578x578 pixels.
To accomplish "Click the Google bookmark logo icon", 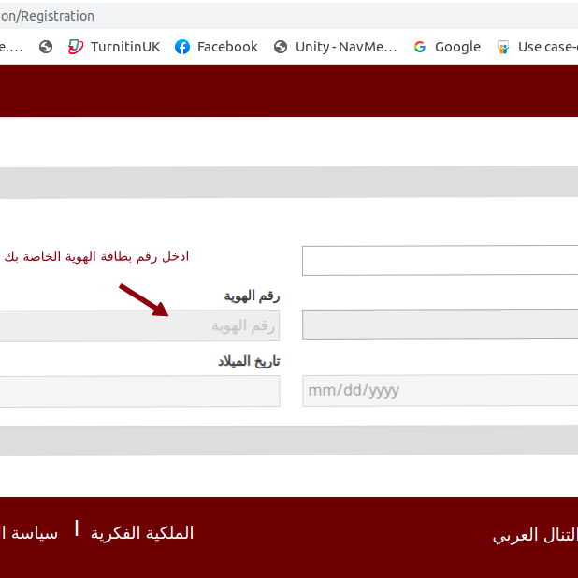I will [420, 47].
